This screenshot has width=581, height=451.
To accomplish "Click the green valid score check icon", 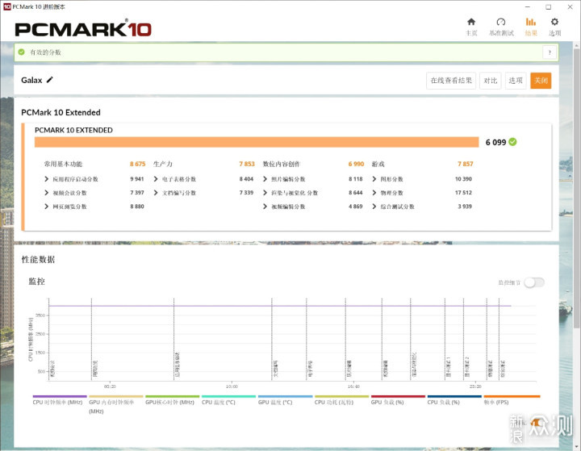I will click(22, 52).
